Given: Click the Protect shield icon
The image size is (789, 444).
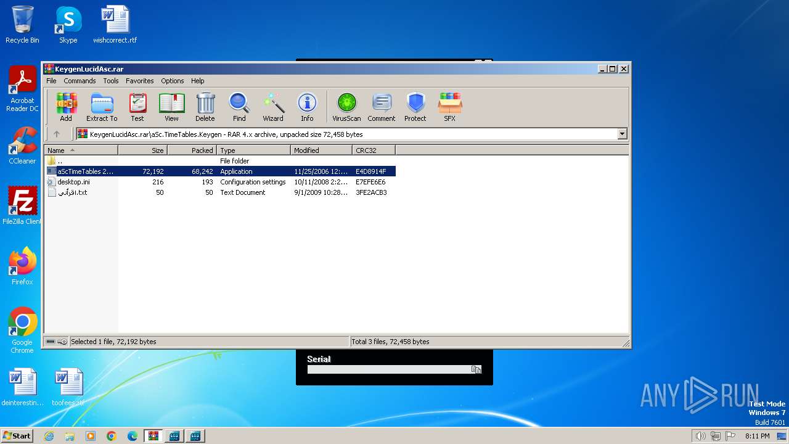Looking at the screenshot, I should click(x=415, y=107).
